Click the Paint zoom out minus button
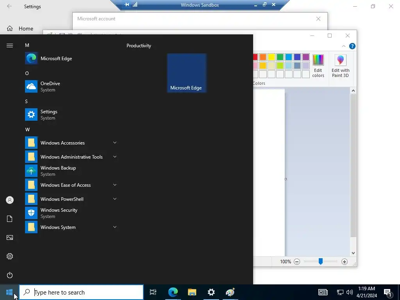The height and width of the screenshot is (300, 400). (x=297, y=262)
